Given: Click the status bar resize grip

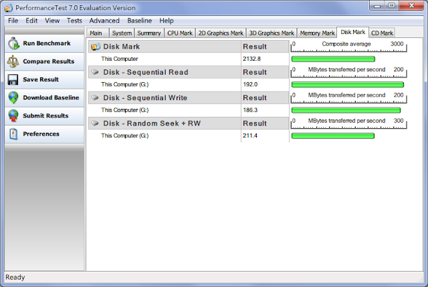Looking at the screenshot, I should pyautogui.click(x=421, y=279).
